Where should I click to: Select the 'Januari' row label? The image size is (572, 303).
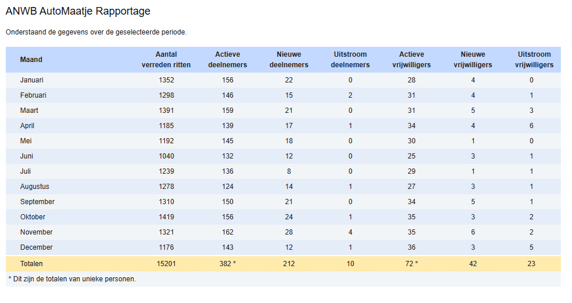[x=32, y=80]
